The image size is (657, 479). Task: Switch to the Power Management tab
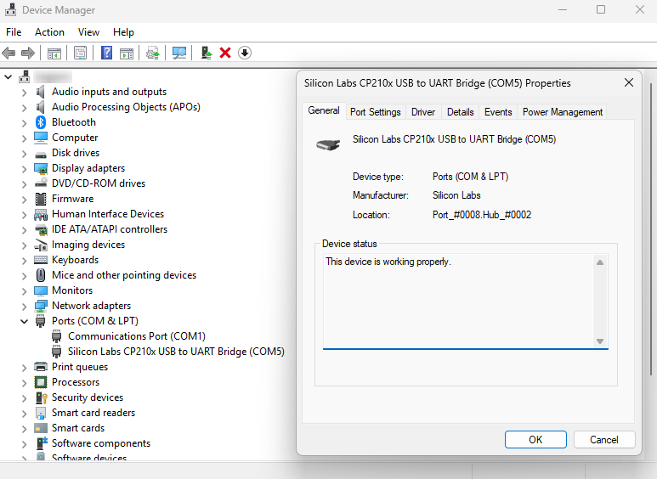563,112
